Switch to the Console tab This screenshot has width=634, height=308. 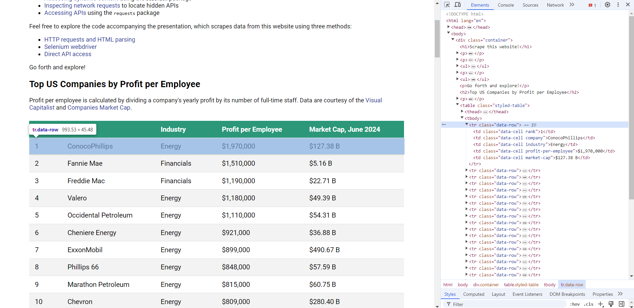[506, 5]
